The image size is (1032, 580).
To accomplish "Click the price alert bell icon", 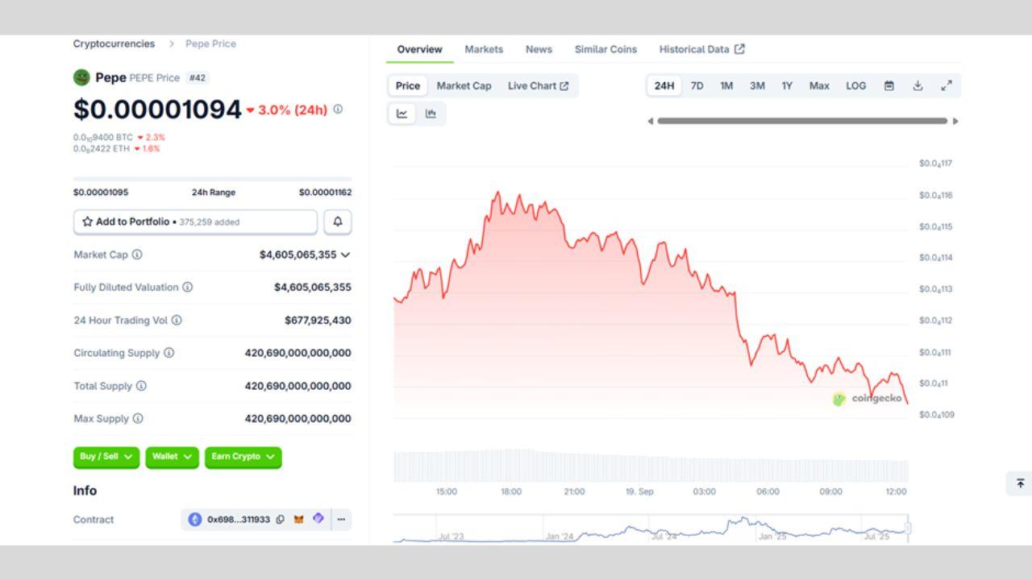I will 338,222.
